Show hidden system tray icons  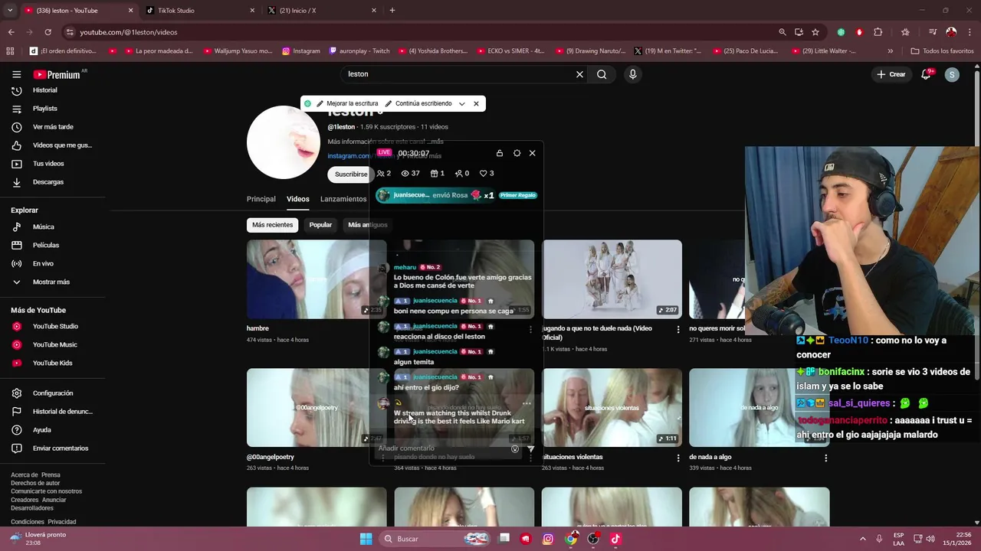tap(862, 539)
